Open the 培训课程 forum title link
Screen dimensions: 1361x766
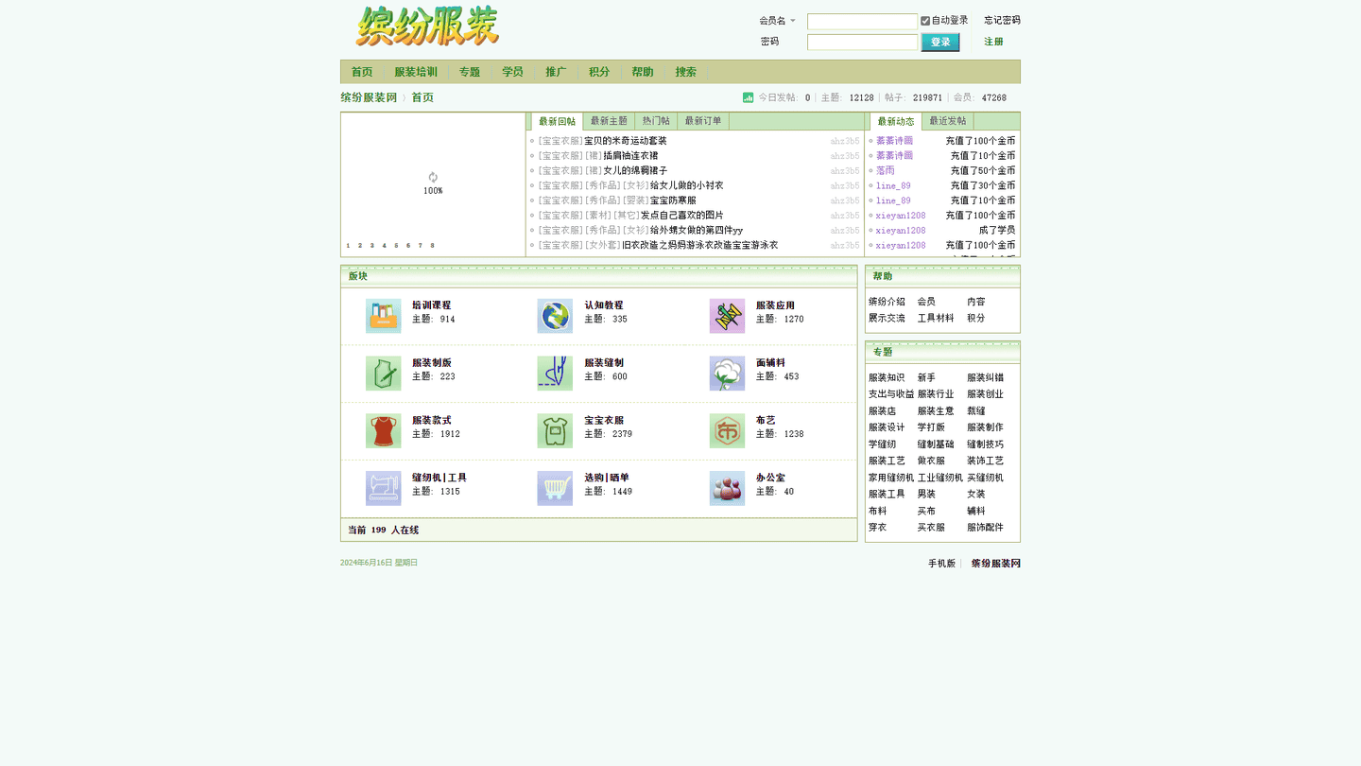pyautogui.click(x=432, y=305)
